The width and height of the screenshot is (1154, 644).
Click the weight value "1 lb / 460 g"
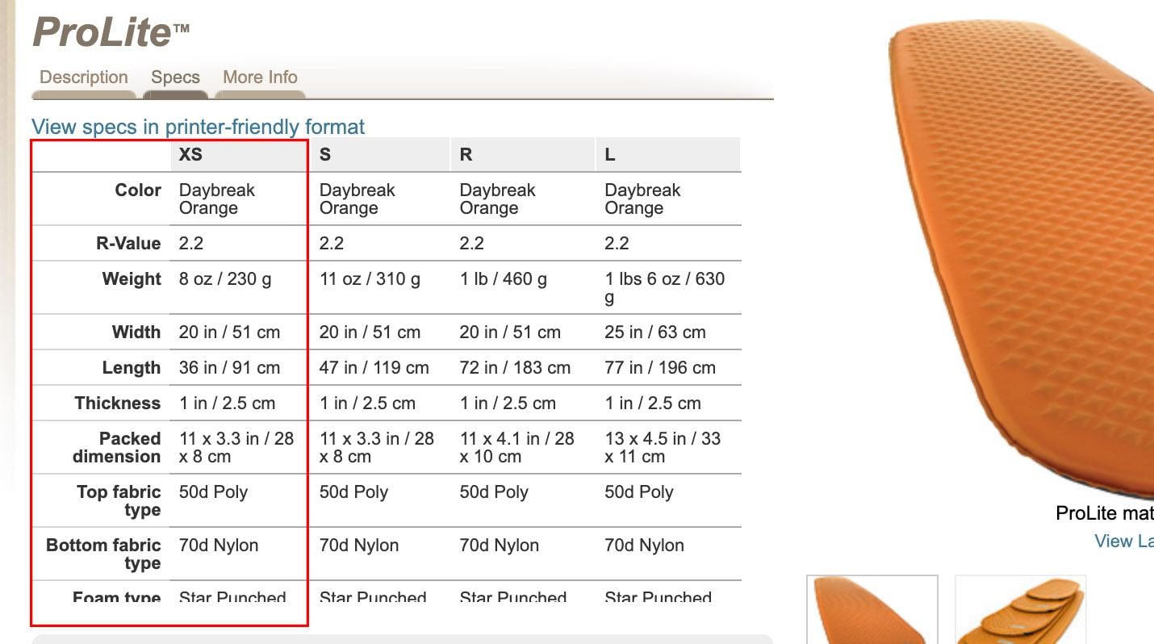504,279
